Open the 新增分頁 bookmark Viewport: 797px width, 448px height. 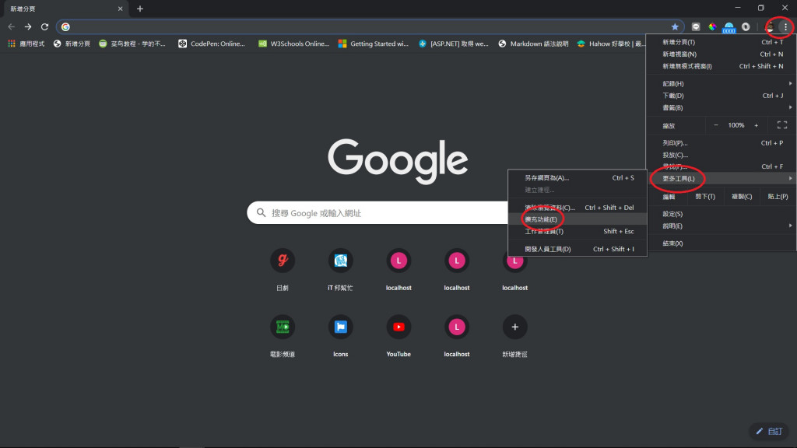point(72,44)
